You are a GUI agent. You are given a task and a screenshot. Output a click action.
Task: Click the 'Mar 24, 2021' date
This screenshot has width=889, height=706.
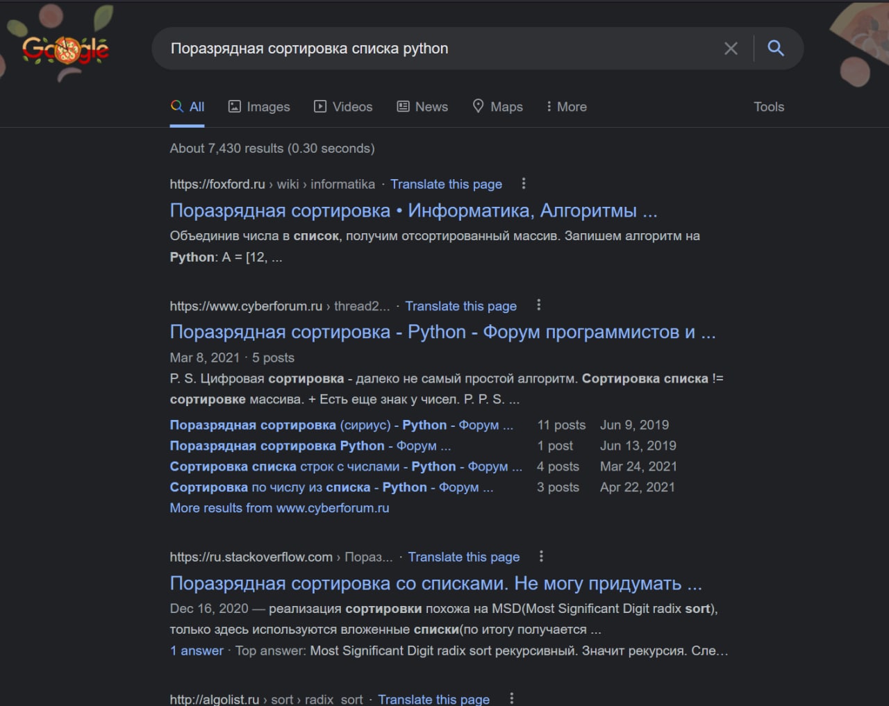coord(638,467)
